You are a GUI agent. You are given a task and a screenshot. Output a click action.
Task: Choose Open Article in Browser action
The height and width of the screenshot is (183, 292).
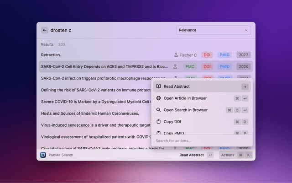pos(185,98)
